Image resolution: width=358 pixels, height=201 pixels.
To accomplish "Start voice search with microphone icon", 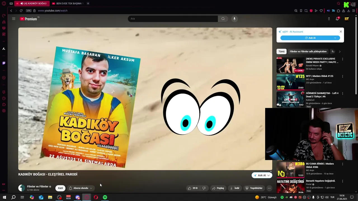I will click(234, 19).
